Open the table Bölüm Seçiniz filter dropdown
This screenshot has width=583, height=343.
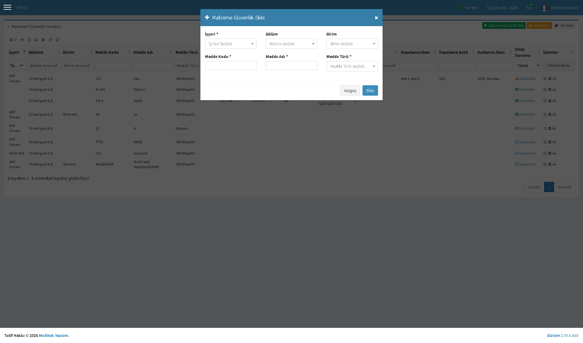coord(44,66)
